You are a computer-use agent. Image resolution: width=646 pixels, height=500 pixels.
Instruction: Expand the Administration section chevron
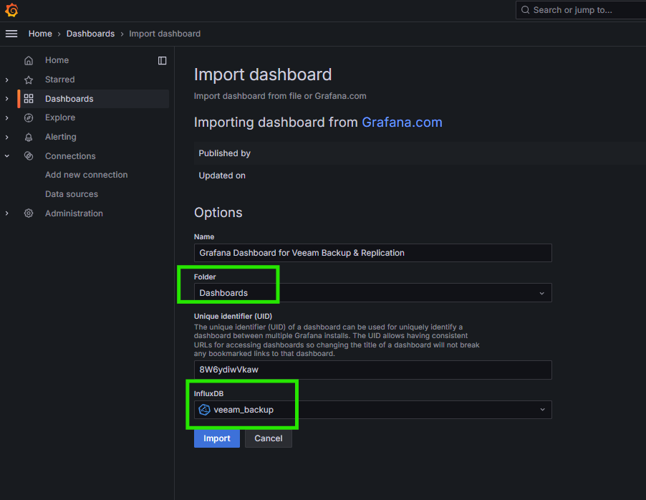coord(7,213)
